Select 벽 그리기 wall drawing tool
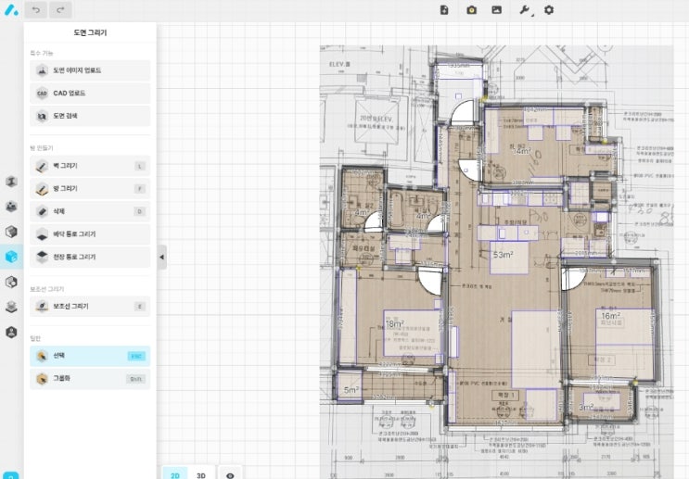 click(x=90, y=166)
